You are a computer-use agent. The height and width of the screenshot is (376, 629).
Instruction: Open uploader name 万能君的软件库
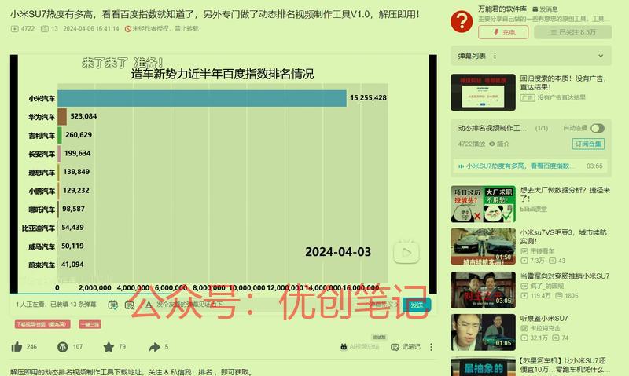click(x=502, y=9)
